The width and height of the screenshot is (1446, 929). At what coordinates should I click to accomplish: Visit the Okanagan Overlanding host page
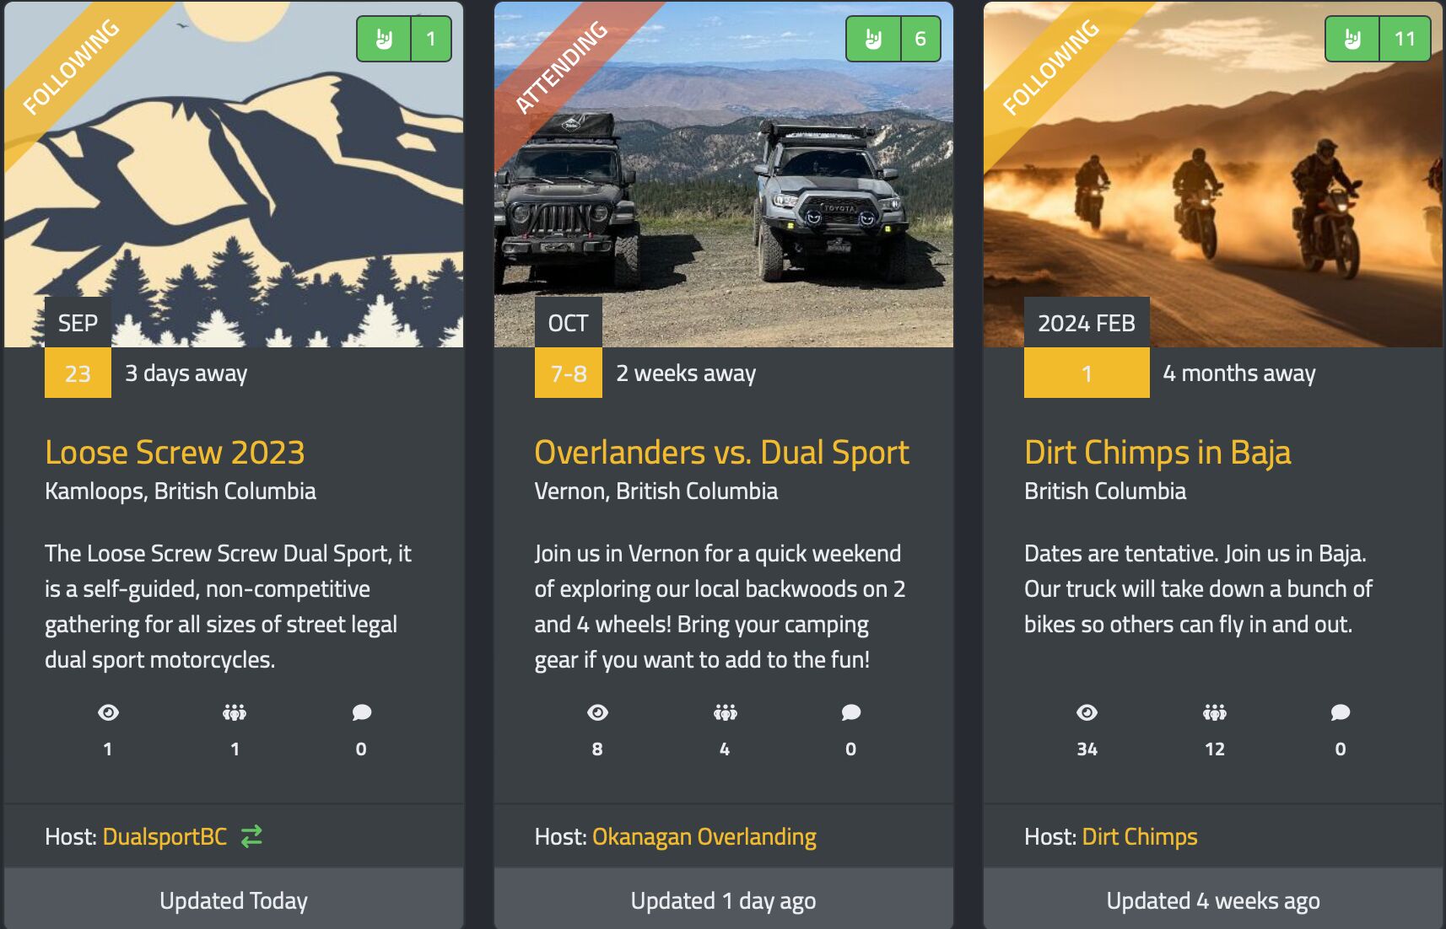click(x=704, y=836)
